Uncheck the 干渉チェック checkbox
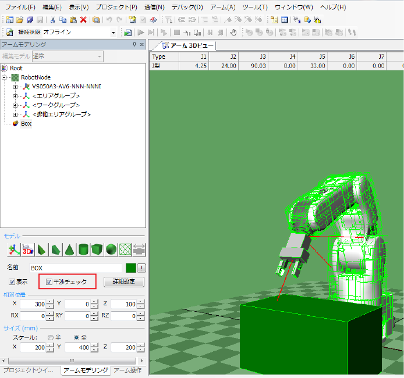Viewport: 404px width, 378px height. click(x=49, y=282)
